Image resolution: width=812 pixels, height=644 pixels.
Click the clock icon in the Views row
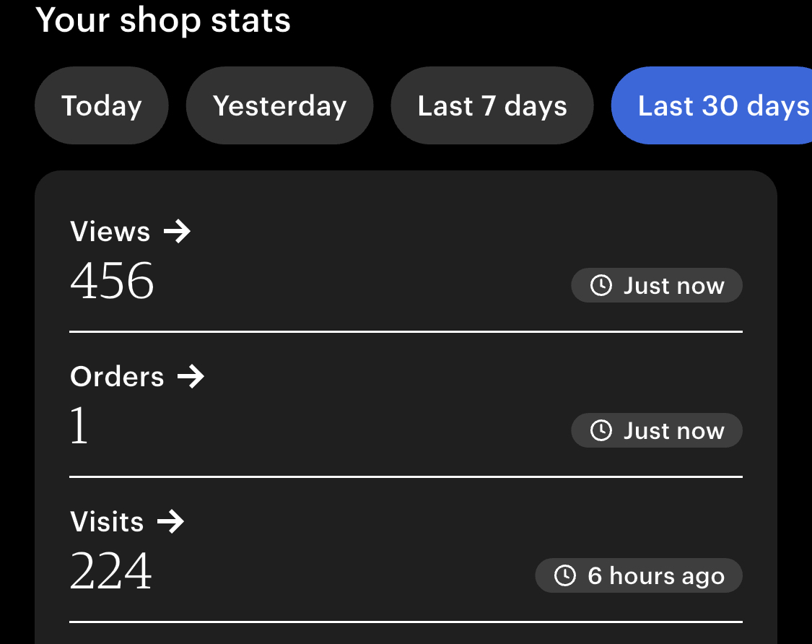pos(601,286)
